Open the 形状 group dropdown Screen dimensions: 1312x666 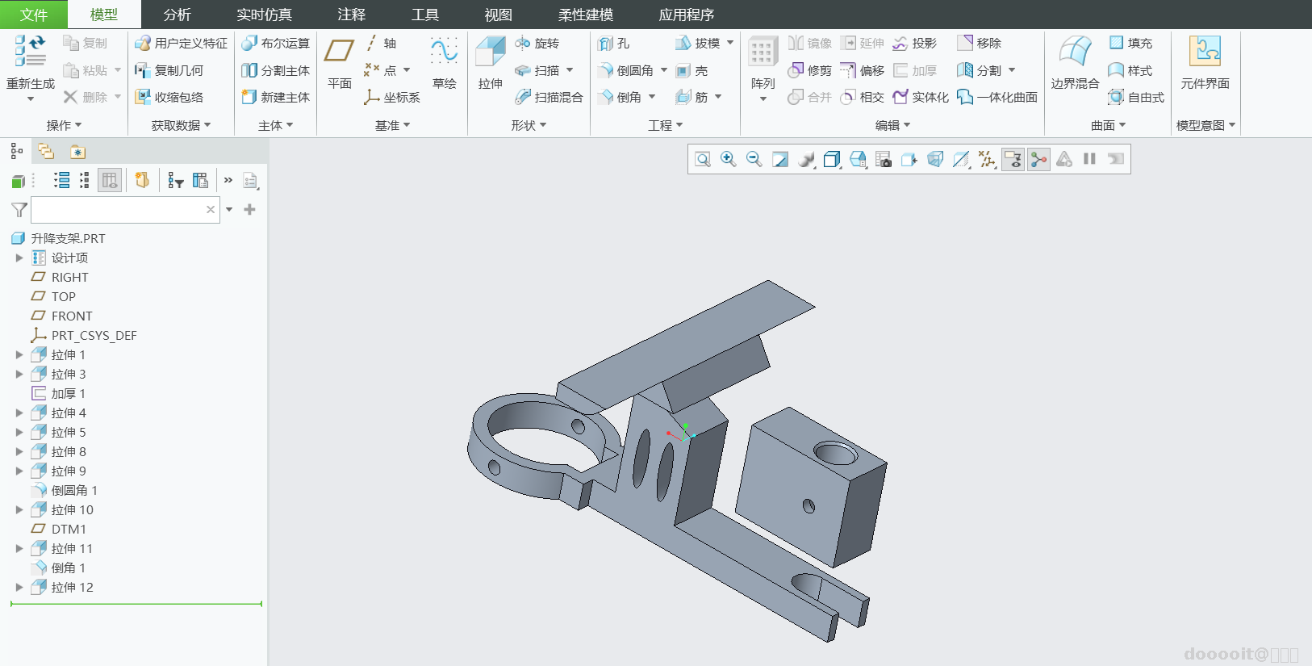[x=529, y=125]
